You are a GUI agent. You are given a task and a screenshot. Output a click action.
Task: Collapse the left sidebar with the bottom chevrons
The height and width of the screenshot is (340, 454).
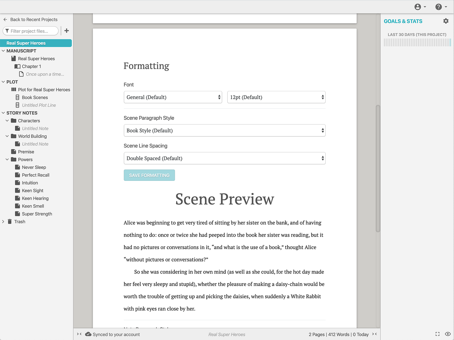point(79,334)
